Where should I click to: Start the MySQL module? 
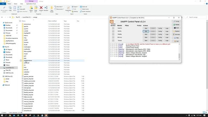[146, 31]
